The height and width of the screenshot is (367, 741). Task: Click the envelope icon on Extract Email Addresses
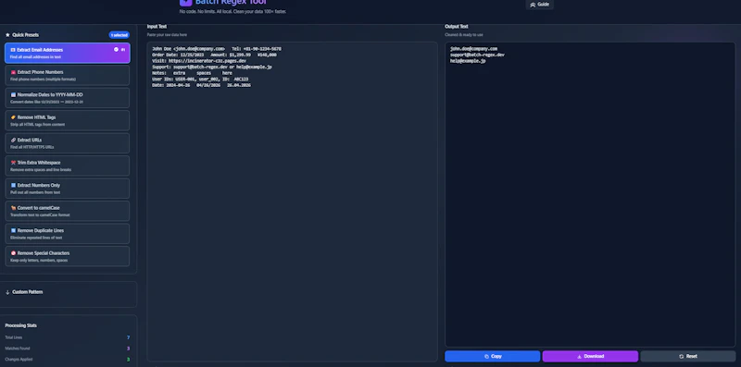coord(13,50)
